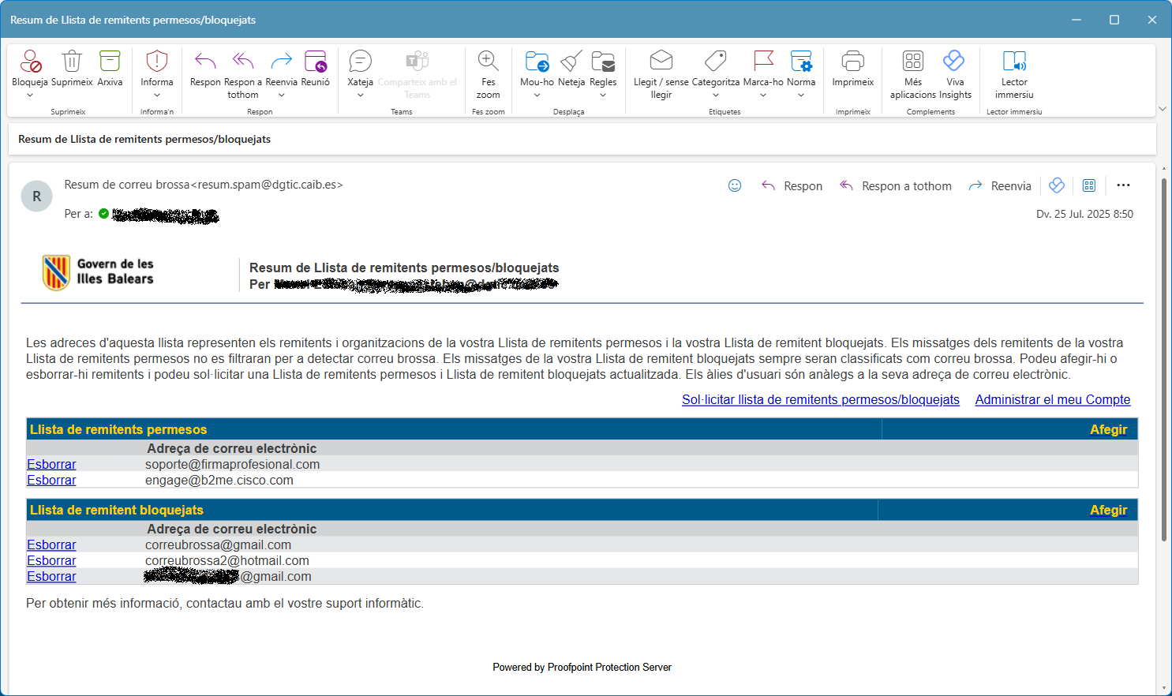The image size is (1172, 696).
Task: Click the date text Dv. 25 Jul. 2025 8:50
Action: tap(1084, 214)
